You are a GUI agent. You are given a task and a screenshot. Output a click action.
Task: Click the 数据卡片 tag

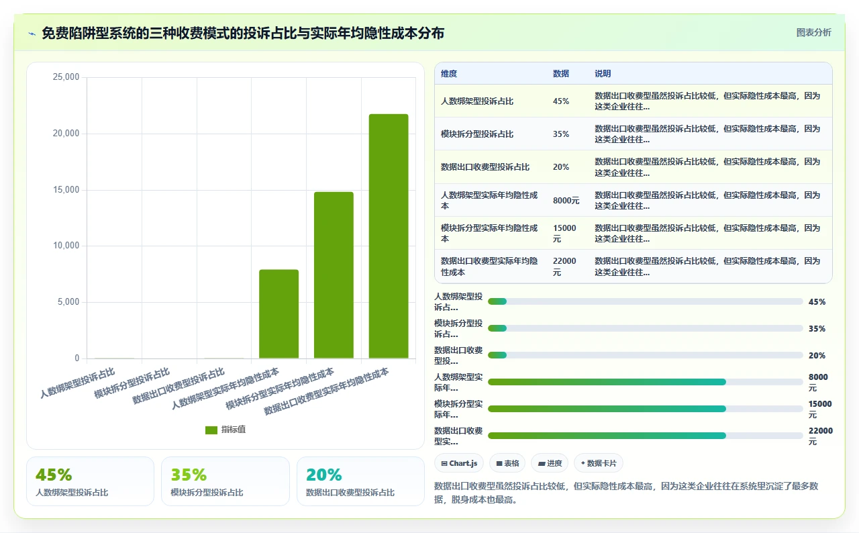pos(599,463)
